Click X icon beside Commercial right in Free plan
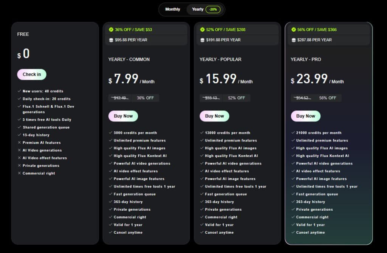Viewport: 387px width, 253px height. [x=19, y=173]
